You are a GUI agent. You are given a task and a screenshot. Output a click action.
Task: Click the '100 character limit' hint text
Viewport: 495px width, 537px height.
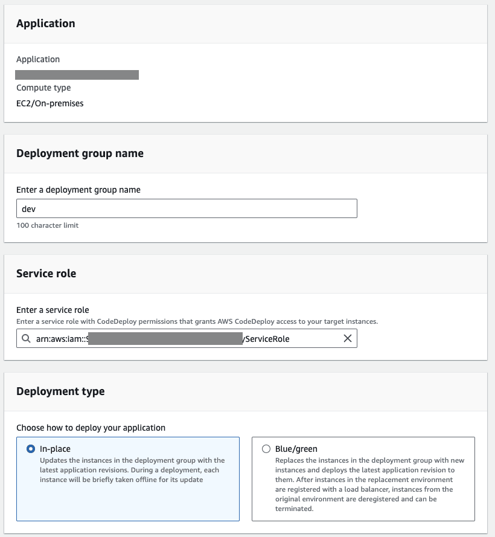pos(47,225)
